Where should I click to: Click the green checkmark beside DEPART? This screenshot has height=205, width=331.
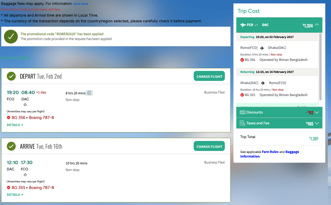[11, 76]
